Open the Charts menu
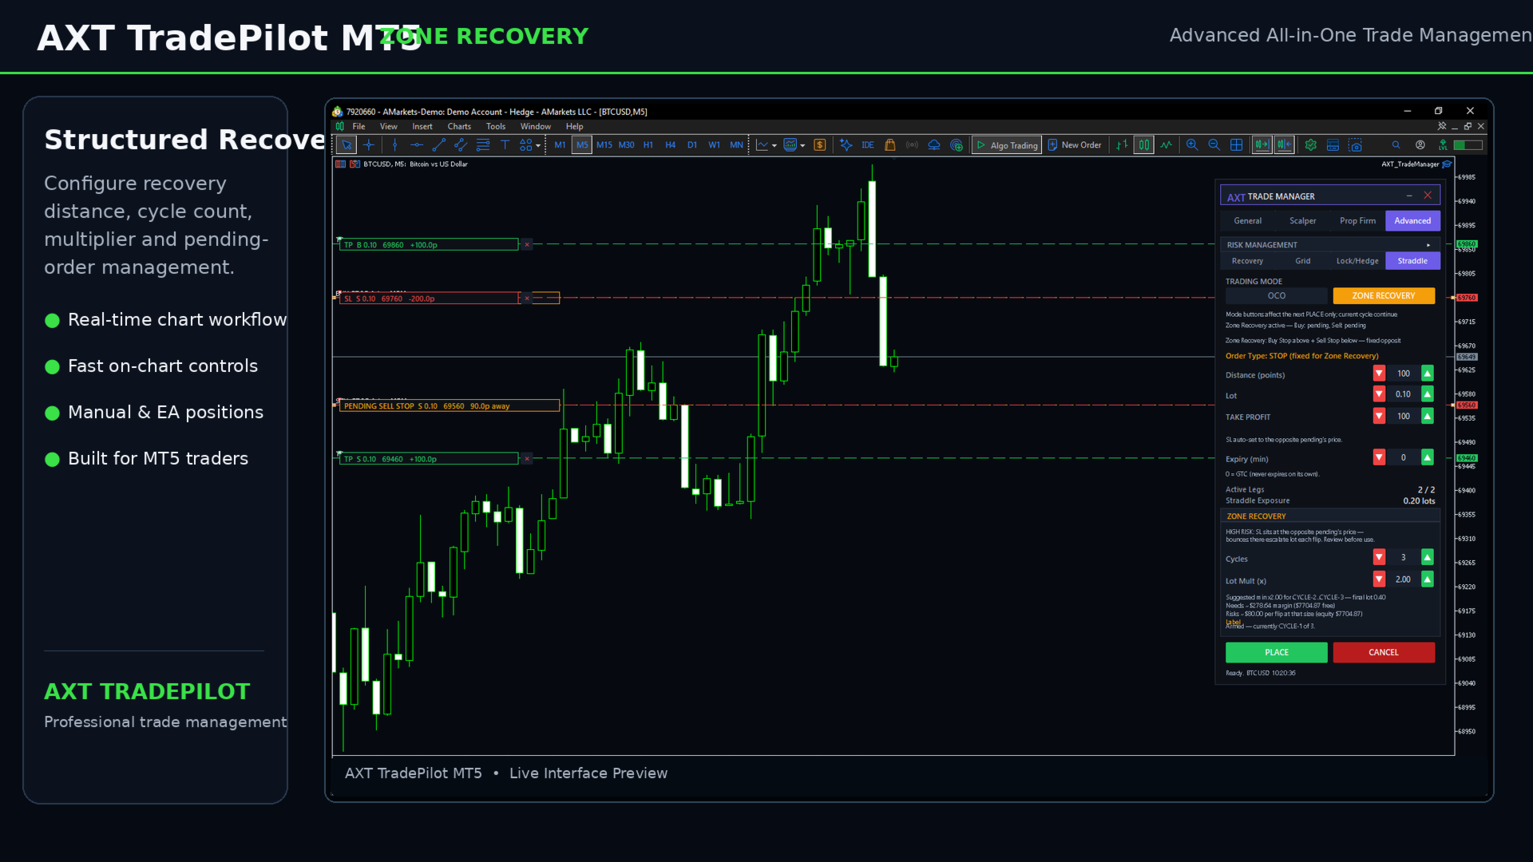This screenshot has height=862, width=1533. click(x=459, y=127)
